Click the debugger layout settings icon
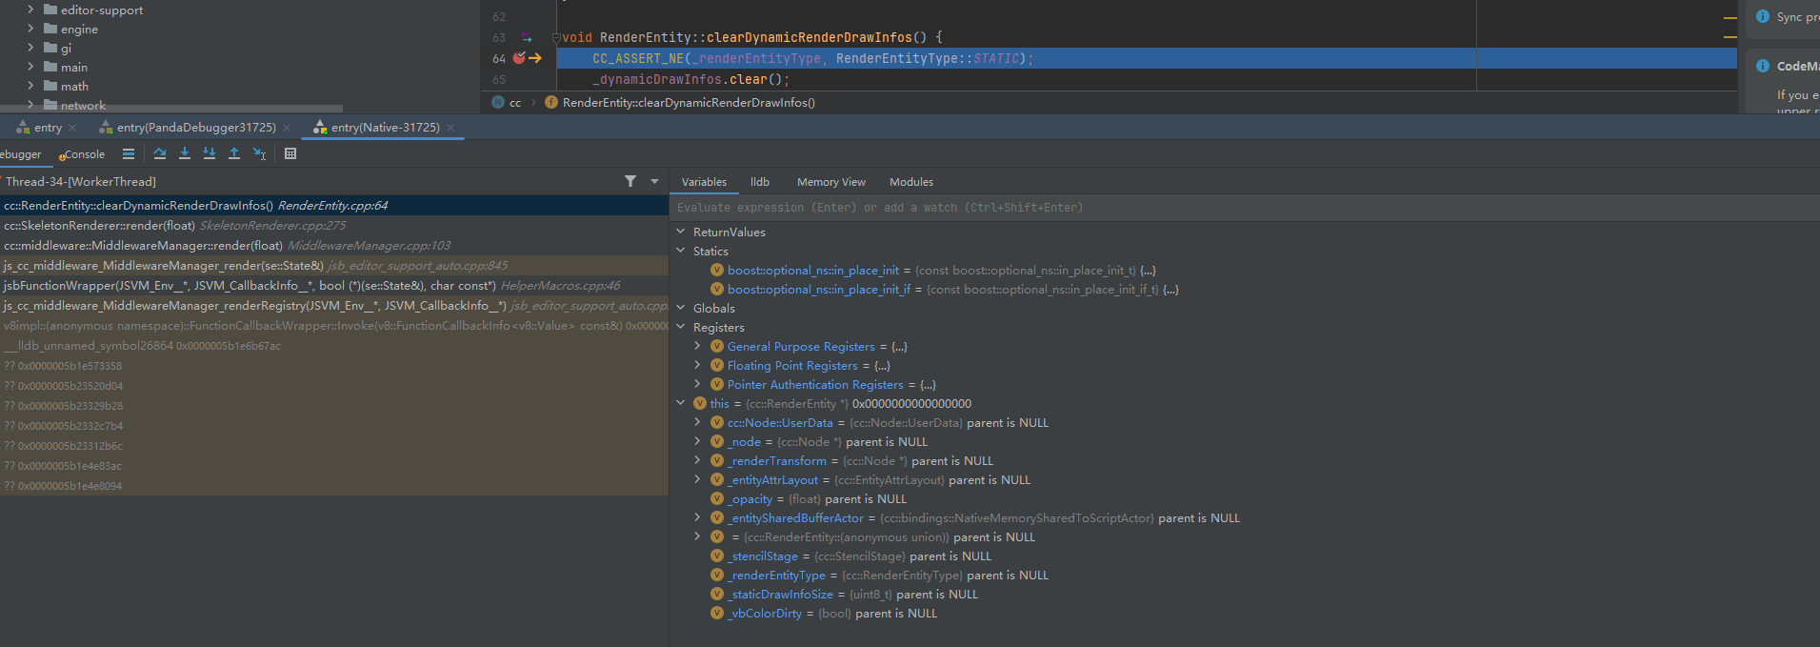This screenshot has width=1820, height=647. coord(129,153)
